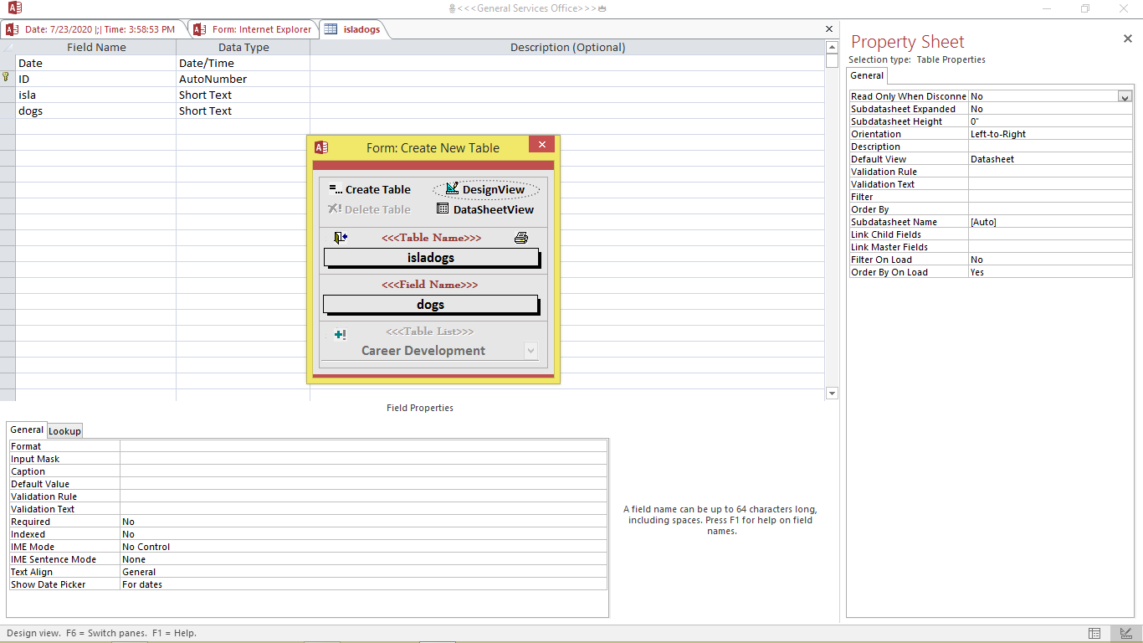Click the Description field in Property Sheet
Viewport: 1143px width, 643px height.
coord(1050,147)
